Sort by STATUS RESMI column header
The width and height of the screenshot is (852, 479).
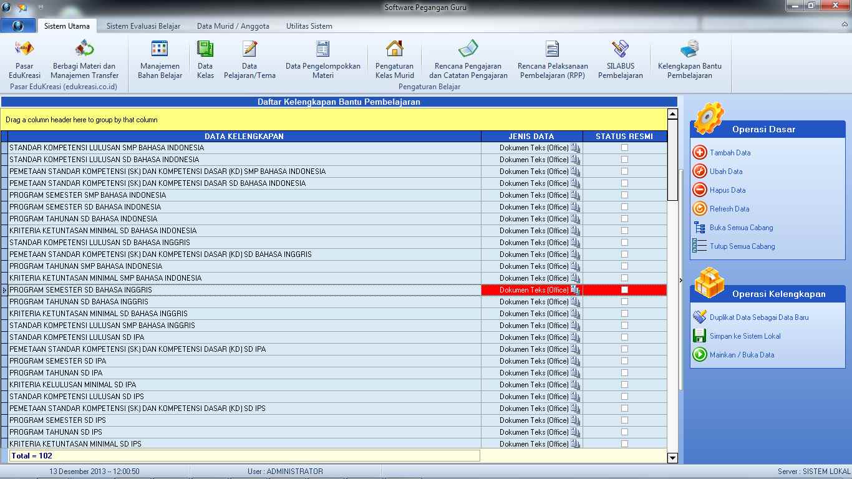(x=624, y=136)
